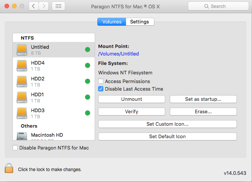The image size is (252, 182).
Task: Click the lock icon to make changes
Action: (x=9, y=168)
